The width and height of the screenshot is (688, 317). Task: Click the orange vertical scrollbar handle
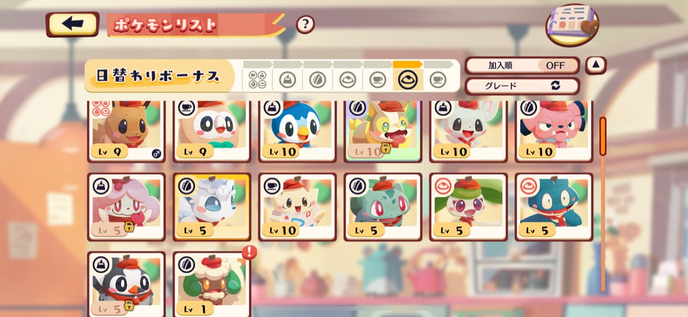603,136
